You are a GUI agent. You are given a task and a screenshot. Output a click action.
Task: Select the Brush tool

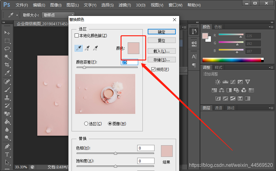[7, 90]
